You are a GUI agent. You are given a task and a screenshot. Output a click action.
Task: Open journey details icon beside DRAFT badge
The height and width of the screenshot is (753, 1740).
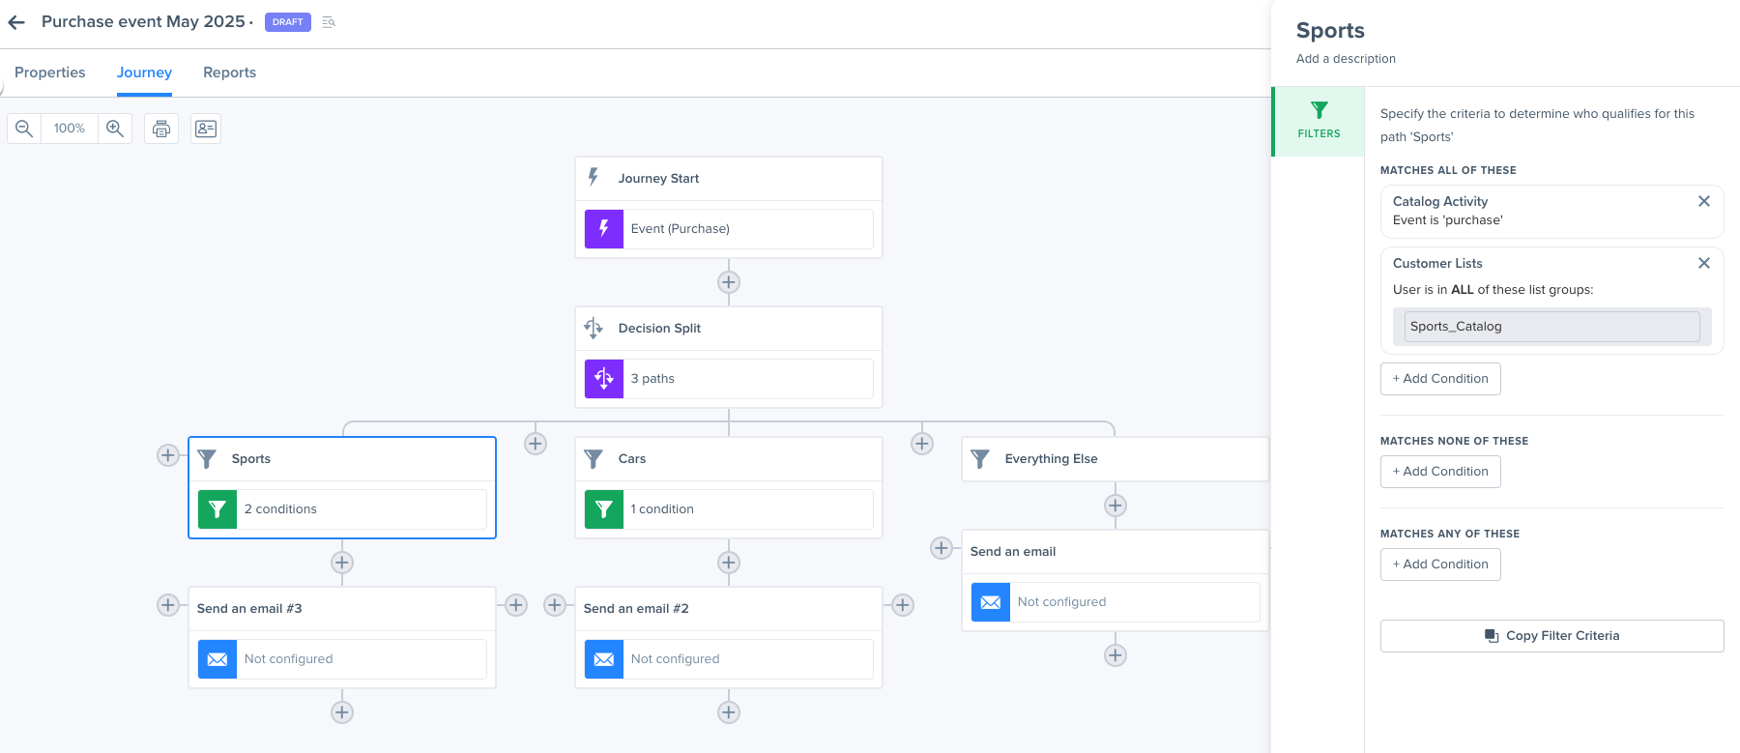(329, 22)
